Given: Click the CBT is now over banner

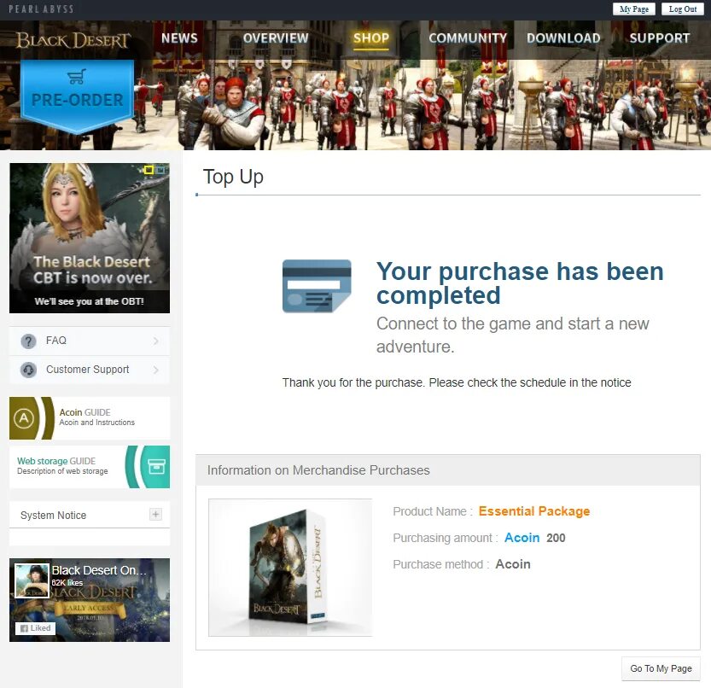Looking at the screenshot, I should pos(90,238).
